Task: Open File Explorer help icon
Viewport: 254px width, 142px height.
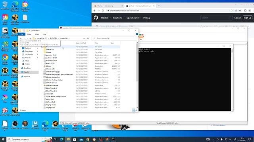Action: [137, 34]
